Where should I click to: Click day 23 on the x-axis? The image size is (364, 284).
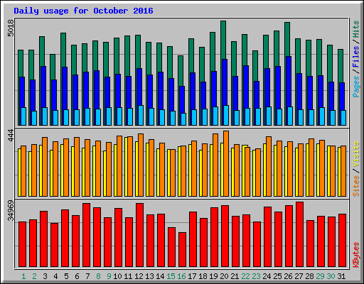(256, 276)
